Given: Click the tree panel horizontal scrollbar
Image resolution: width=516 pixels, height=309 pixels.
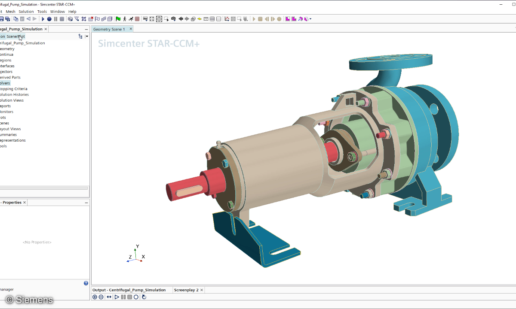Looking at the screenshot, I should pyautogui.click(x=44, y=188).
